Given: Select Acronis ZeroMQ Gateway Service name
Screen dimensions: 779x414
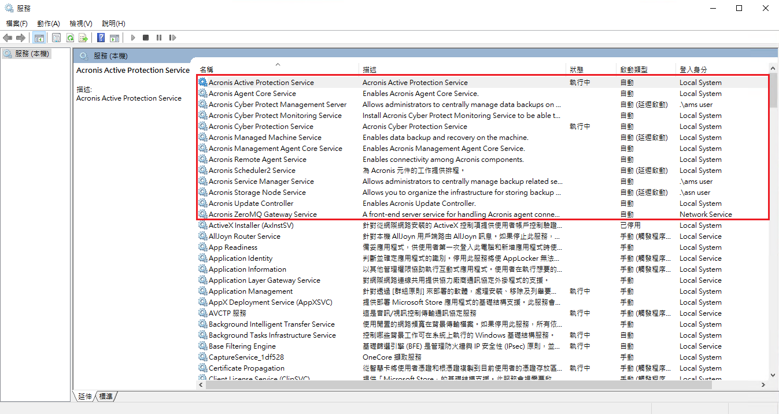Looking at the screenshot, I should [263, 215].
